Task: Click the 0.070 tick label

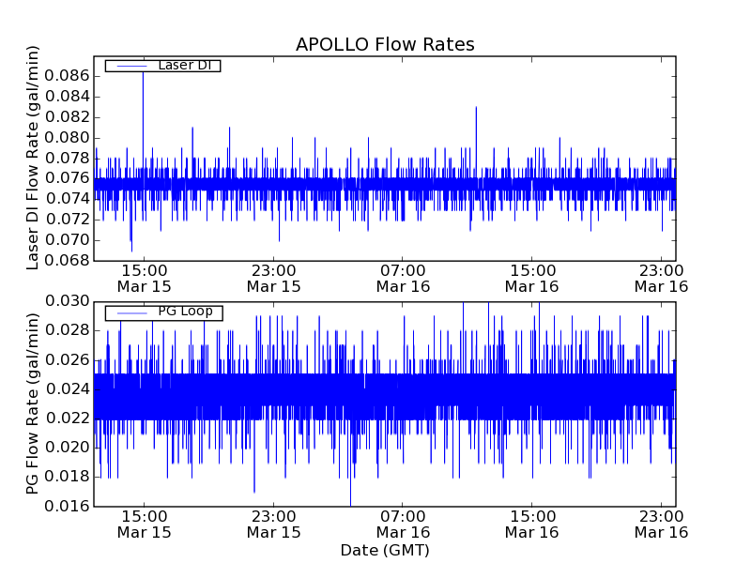Action: (x=67, y=240)
